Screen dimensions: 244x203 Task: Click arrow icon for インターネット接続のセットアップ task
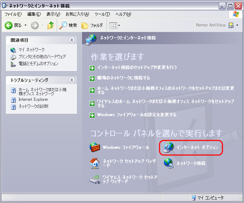click(92, 68)
